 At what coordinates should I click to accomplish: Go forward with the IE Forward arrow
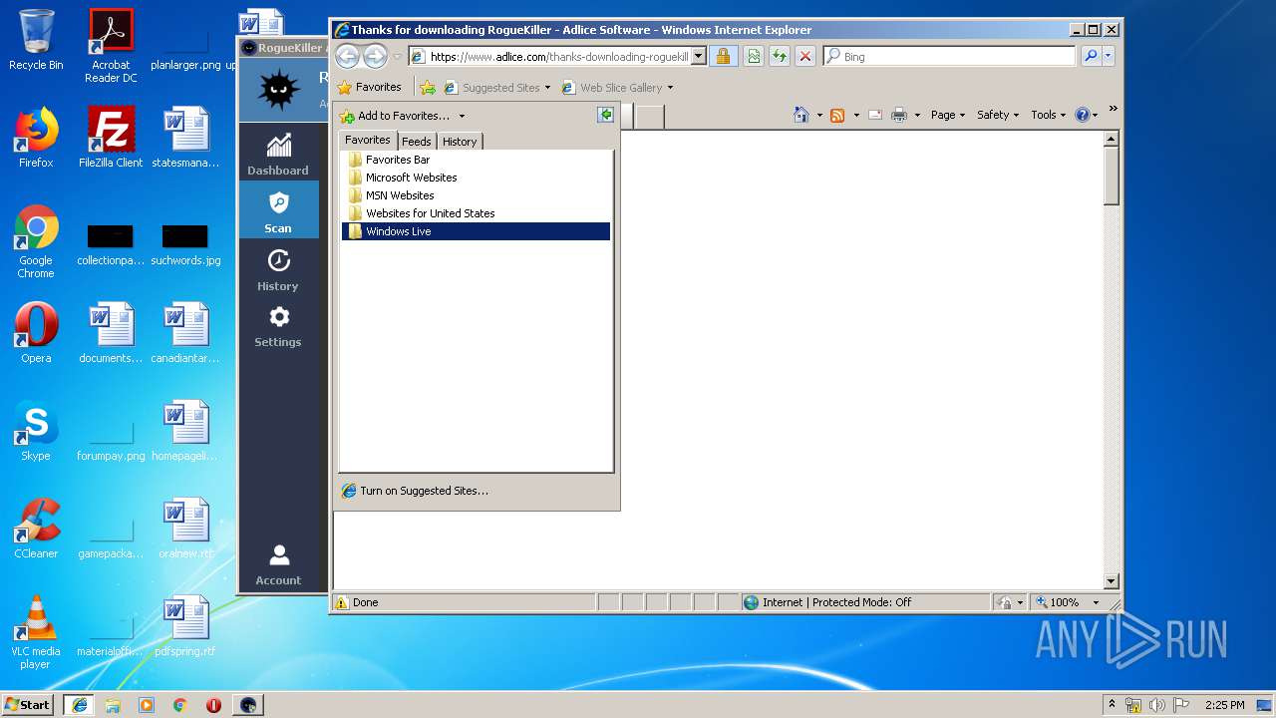(x=375, y=57)
